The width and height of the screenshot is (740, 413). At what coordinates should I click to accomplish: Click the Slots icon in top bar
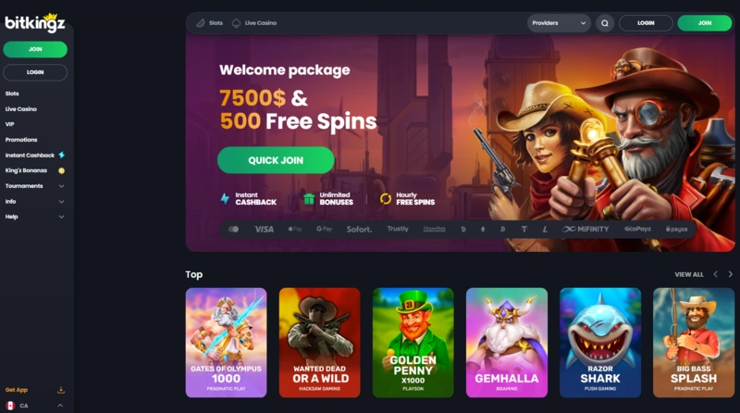200,22
